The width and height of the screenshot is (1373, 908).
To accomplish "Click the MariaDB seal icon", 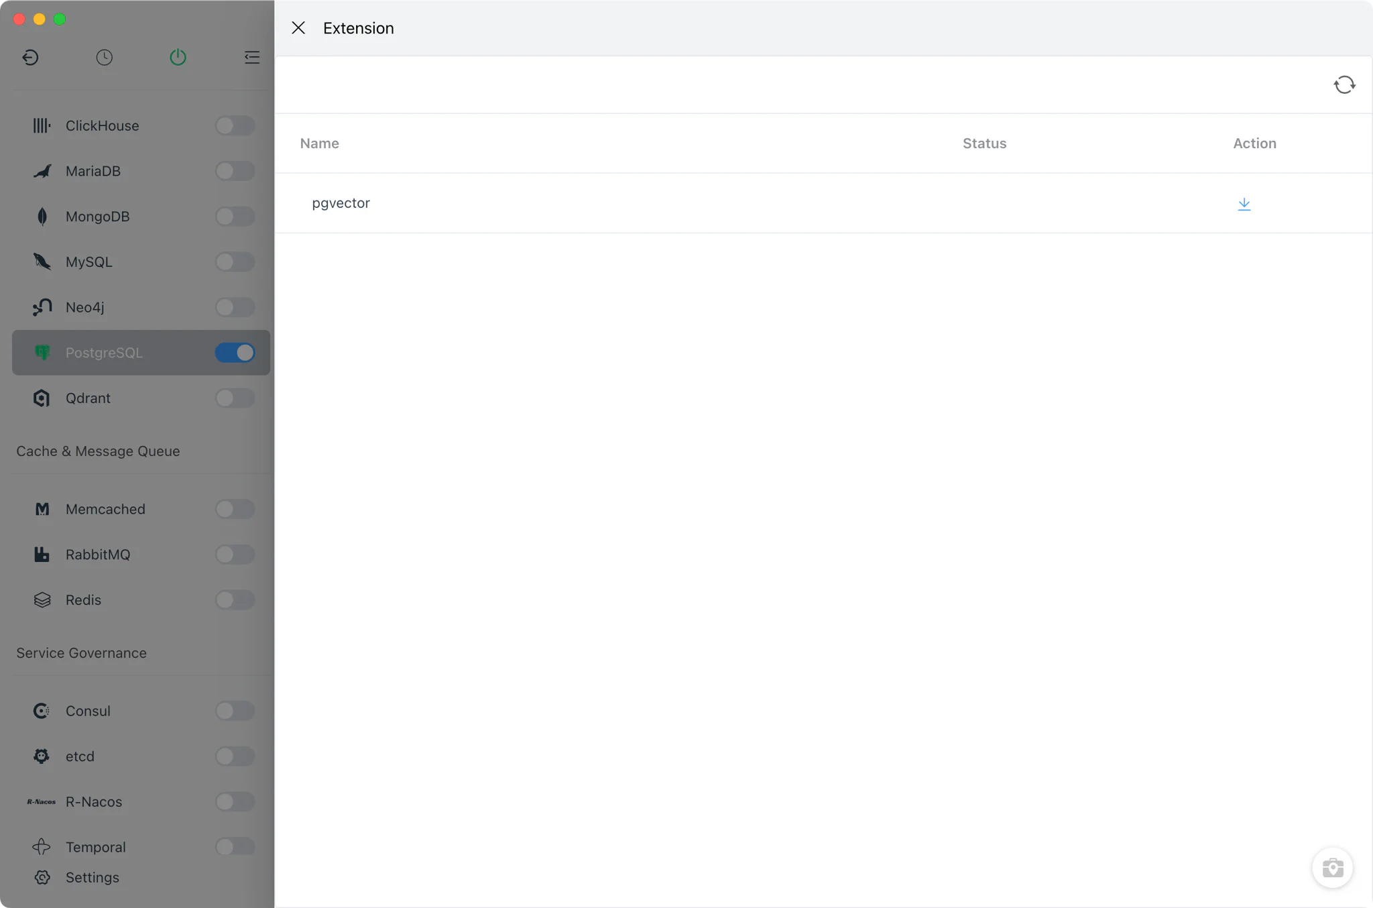I will (42, 171).
